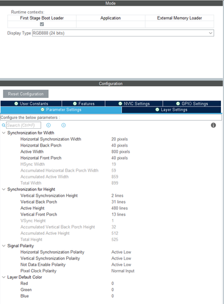
Task: Edit the Blue default color value
Action: click(x=113, y=296)
